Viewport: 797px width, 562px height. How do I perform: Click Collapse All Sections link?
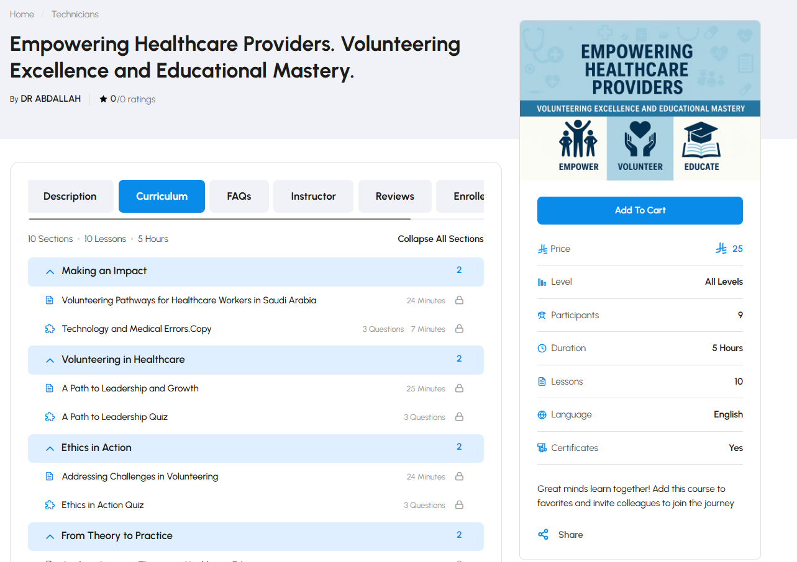pyautogui.click(x=440, y=239)
